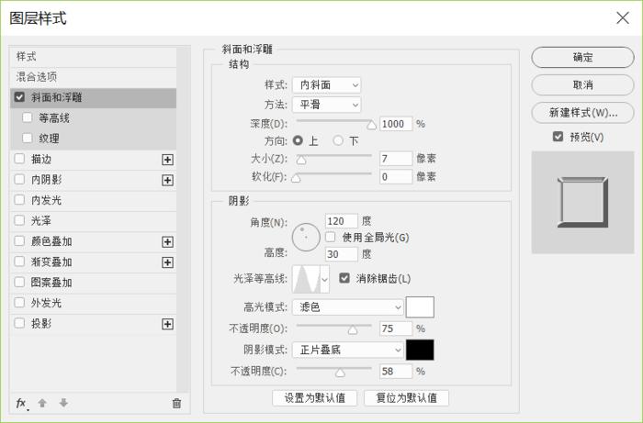Select 外发光 item label
The width and height of the screenshot is (643, 423).
[x=46, y=303]
